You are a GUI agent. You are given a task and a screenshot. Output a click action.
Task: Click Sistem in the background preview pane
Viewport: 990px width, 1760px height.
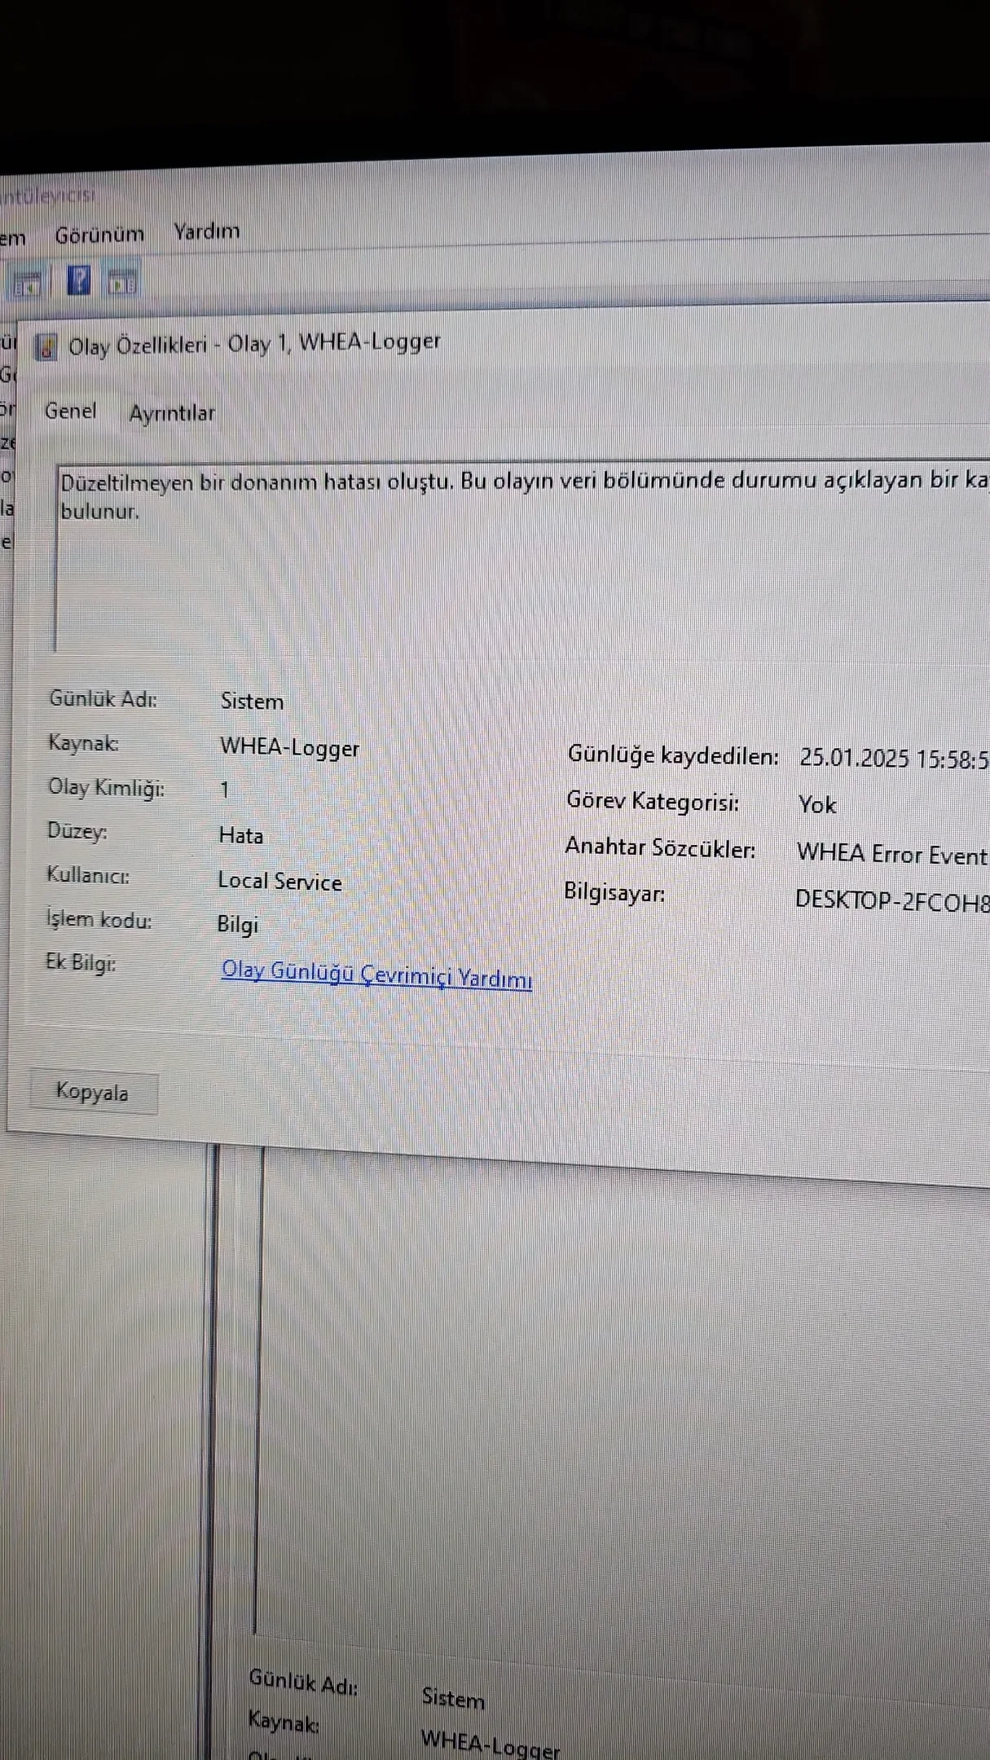point(453,1697)
